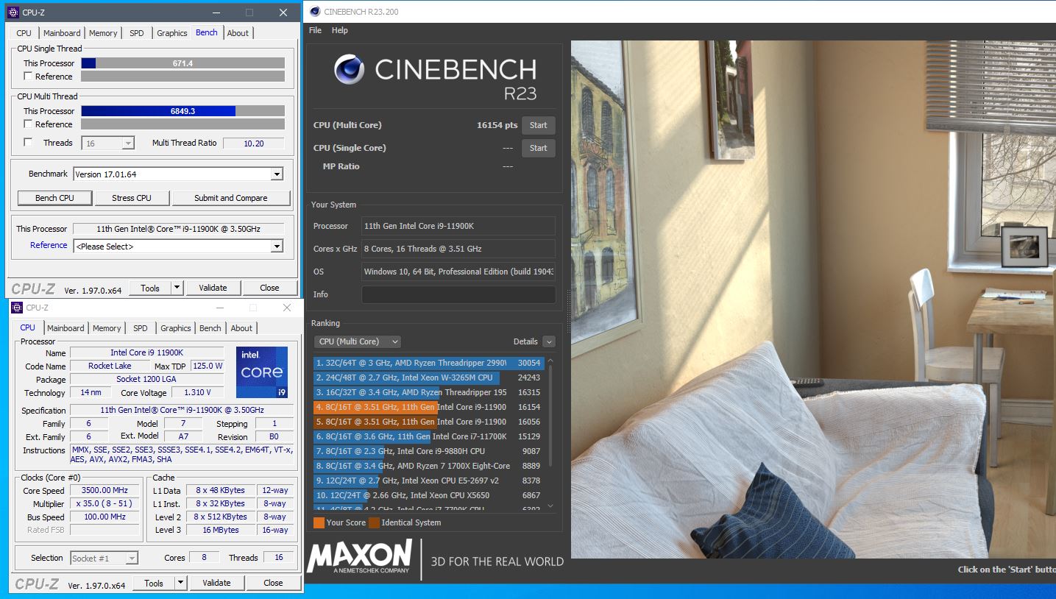Select the Threadripper 2990 ranking row scoring 30054
1056x599 pixels.
pos(429,363)
